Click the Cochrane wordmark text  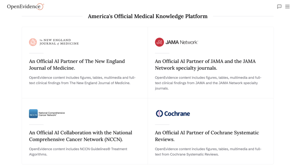click(x=177, y=114)
